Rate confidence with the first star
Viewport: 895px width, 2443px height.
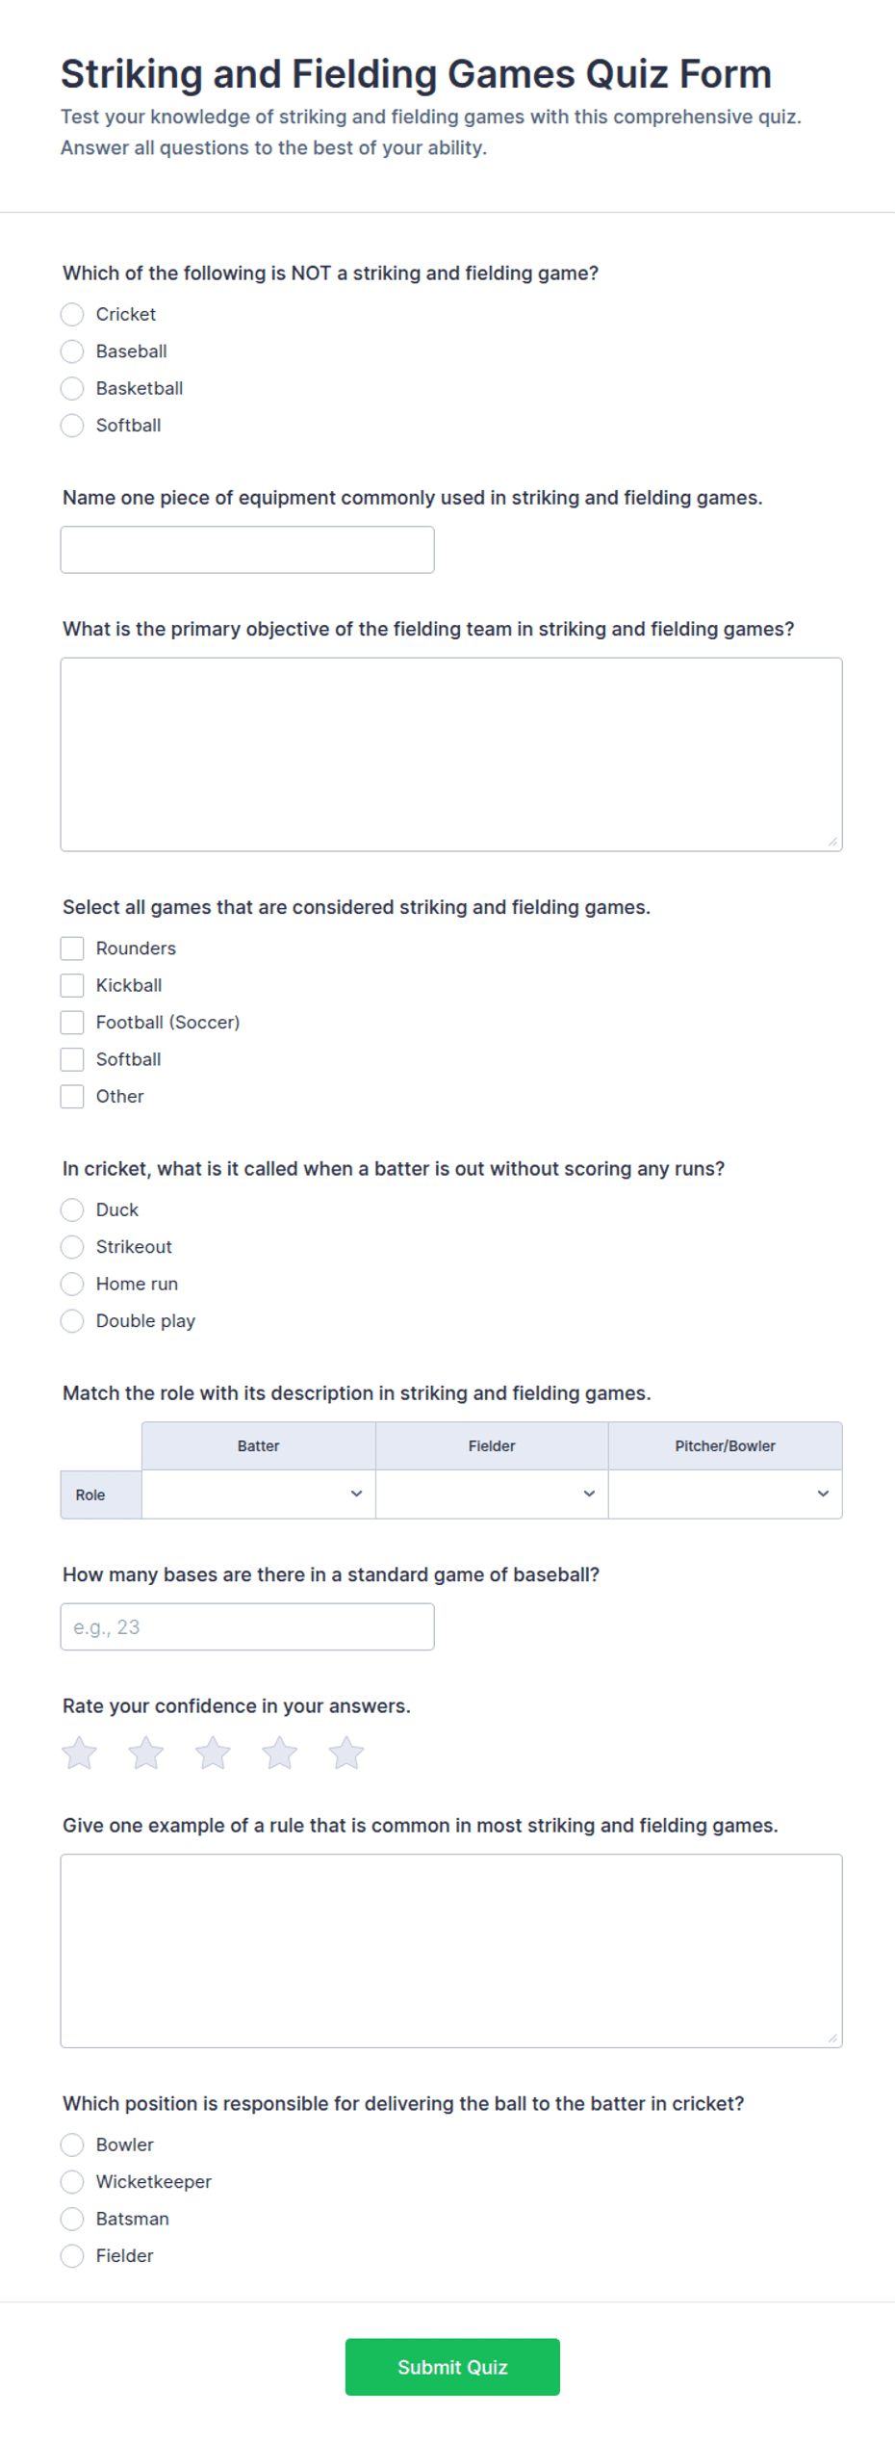[79, 1754]
